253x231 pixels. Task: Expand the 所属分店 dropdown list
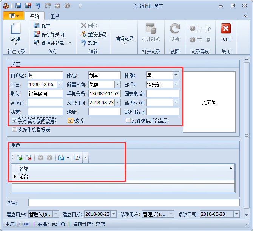click(x=117, y=84)
